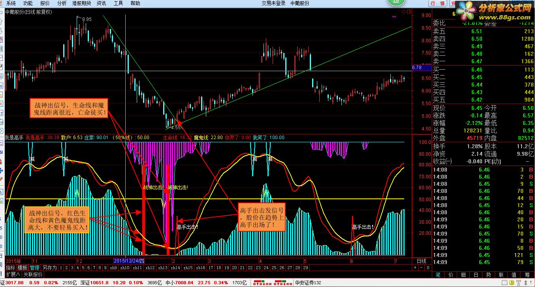
Task: Switch to the 筹 tab
Action: [x=527, y=275]
